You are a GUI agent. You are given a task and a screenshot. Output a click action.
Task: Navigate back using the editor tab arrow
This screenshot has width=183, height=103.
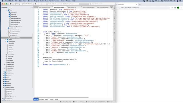click(35, 7)
